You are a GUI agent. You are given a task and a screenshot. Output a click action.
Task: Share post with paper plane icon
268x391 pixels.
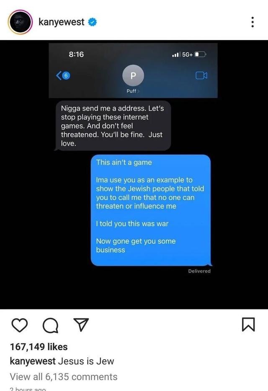(81, 325)
